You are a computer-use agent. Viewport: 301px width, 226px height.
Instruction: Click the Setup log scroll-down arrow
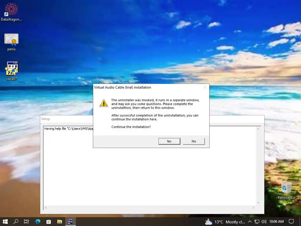pos(258,203)
